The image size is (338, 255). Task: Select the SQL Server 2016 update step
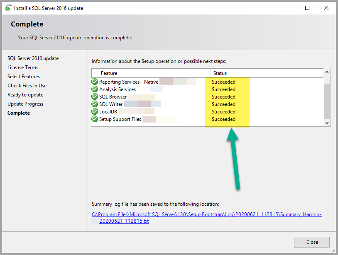coord(33,58)
